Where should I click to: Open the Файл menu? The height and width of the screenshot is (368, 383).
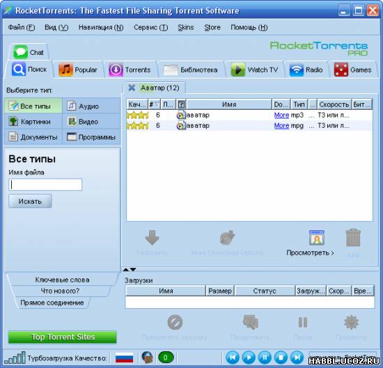coord(22,27)
